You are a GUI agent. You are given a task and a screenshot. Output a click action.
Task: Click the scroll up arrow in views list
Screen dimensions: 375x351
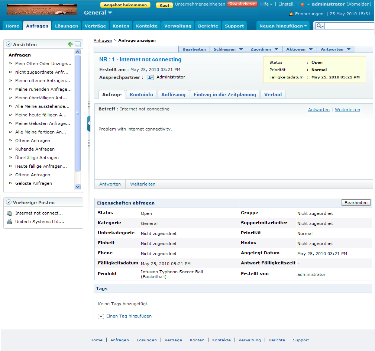(x=77, y=52)
